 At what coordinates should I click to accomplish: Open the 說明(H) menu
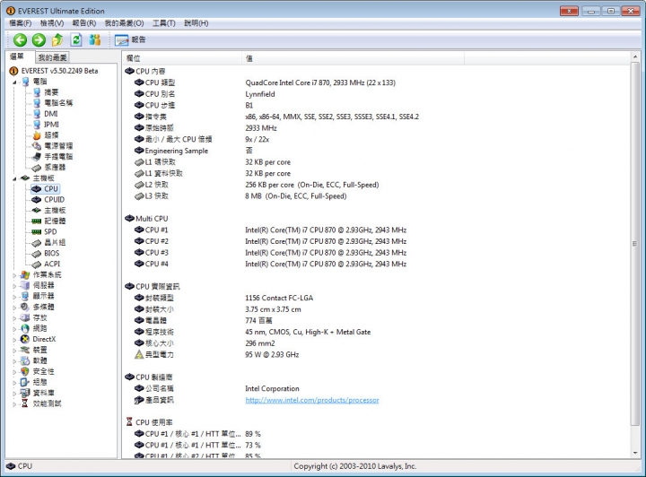196,23
